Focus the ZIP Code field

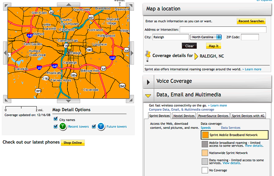(250, 37)
